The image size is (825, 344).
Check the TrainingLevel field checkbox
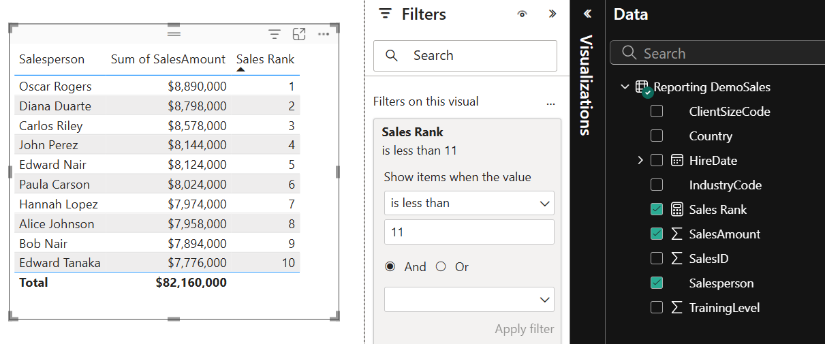coord(657,308)
